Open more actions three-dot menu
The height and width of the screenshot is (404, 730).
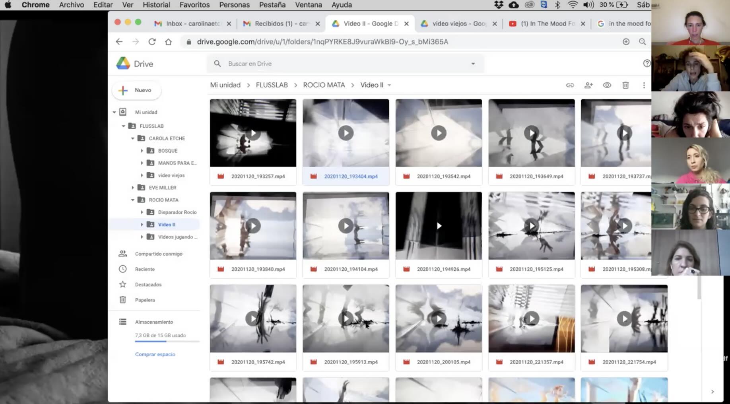click(x=644, y=85)
